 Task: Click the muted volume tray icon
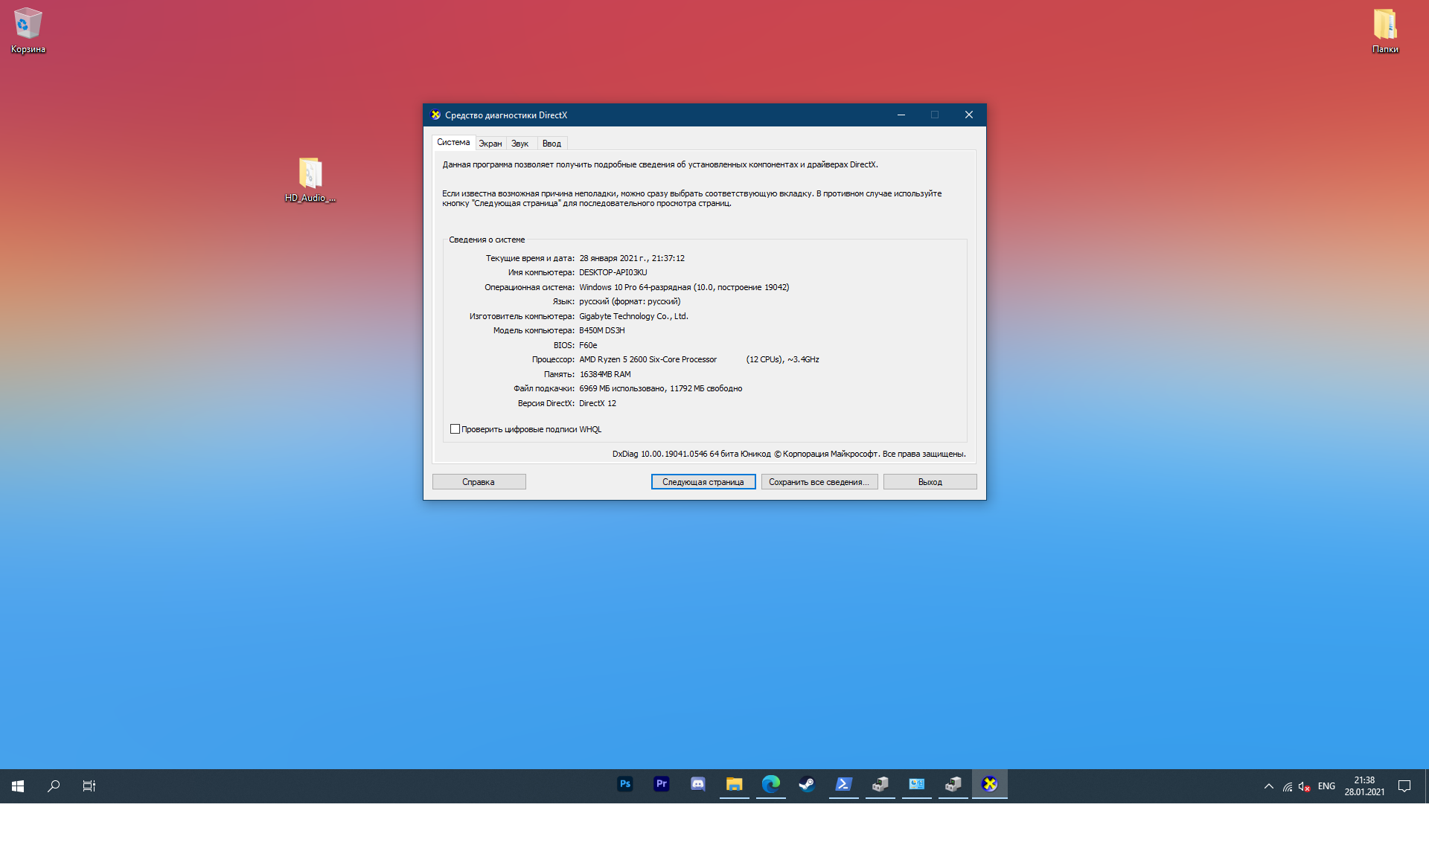tap(1305, 786)
